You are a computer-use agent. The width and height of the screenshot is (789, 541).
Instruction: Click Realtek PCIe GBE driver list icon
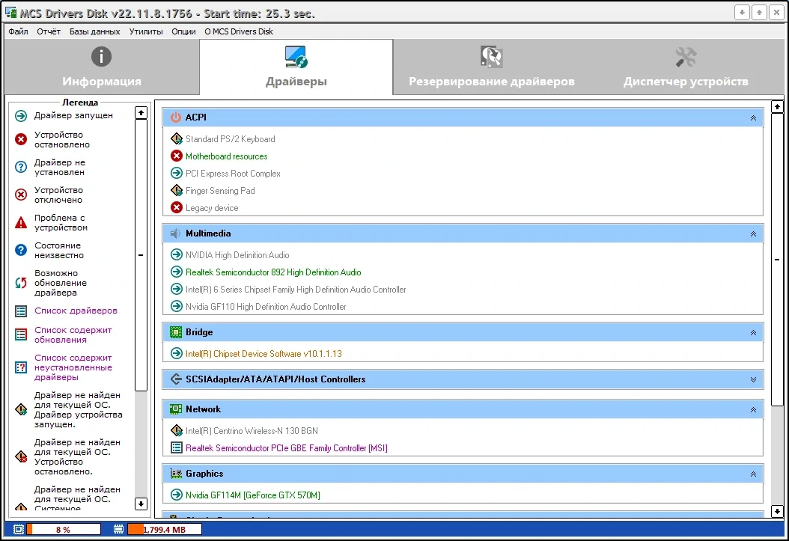pos(177,447)
